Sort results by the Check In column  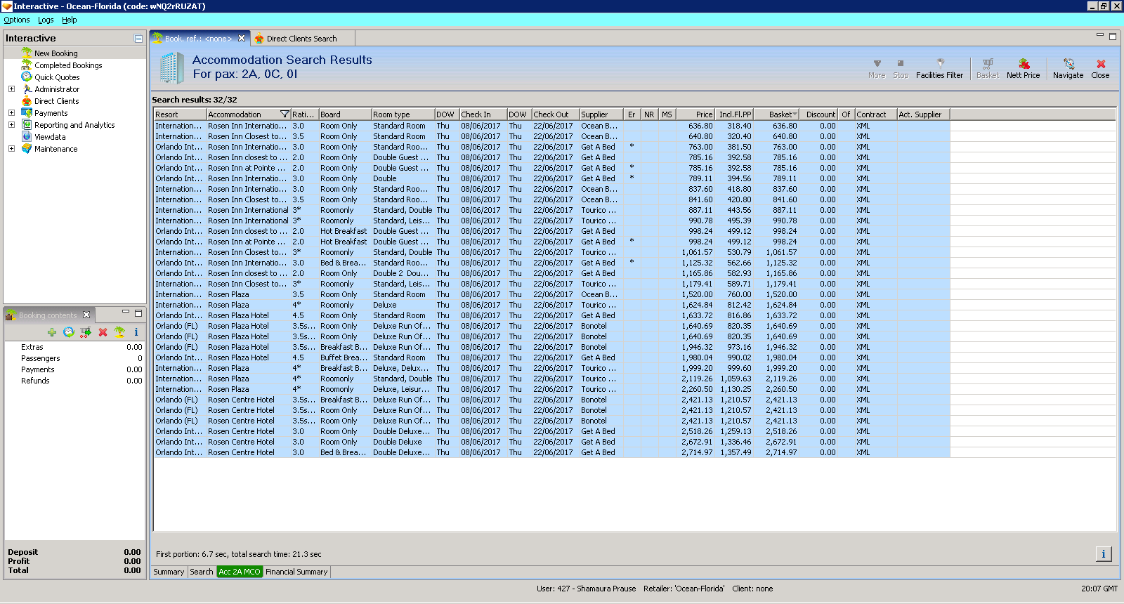483,114
